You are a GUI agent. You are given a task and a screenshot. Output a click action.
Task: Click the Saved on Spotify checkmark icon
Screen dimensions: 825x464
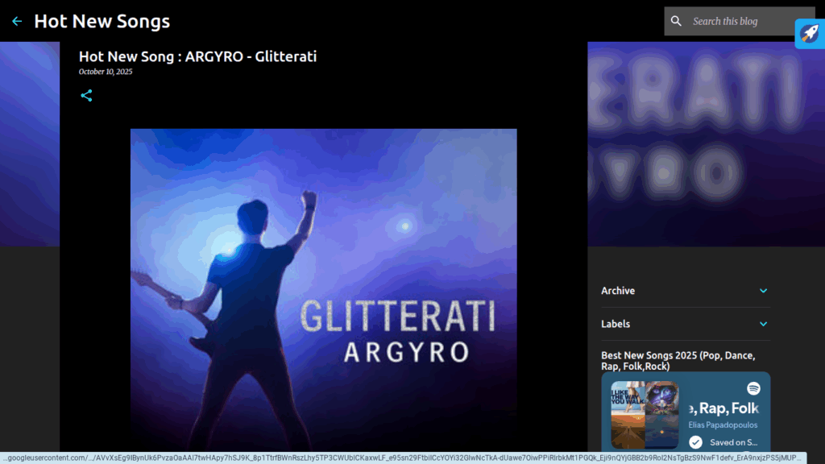[x=695, y=442]
